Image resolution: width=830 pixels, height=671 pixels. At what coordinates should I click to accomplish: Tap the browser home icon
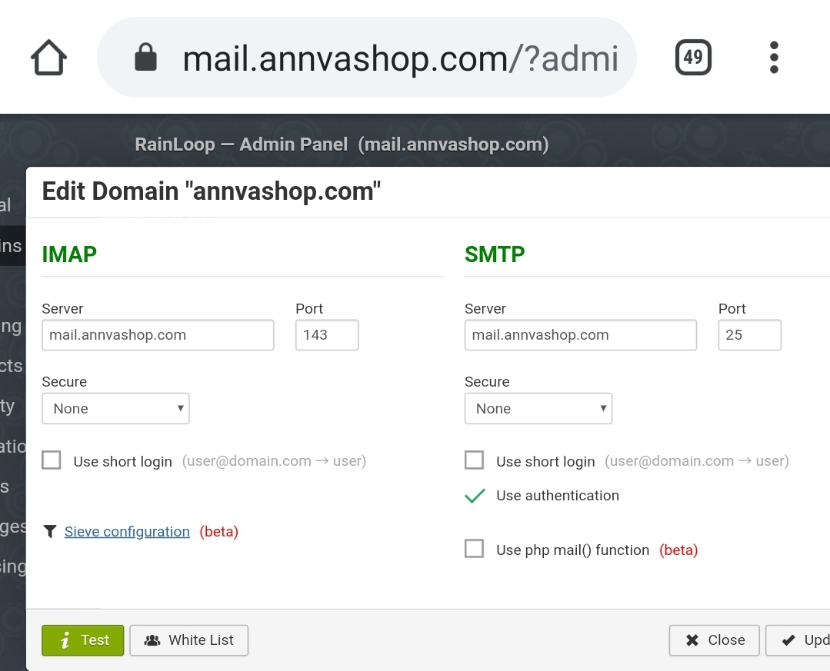[x=48, y=56]
